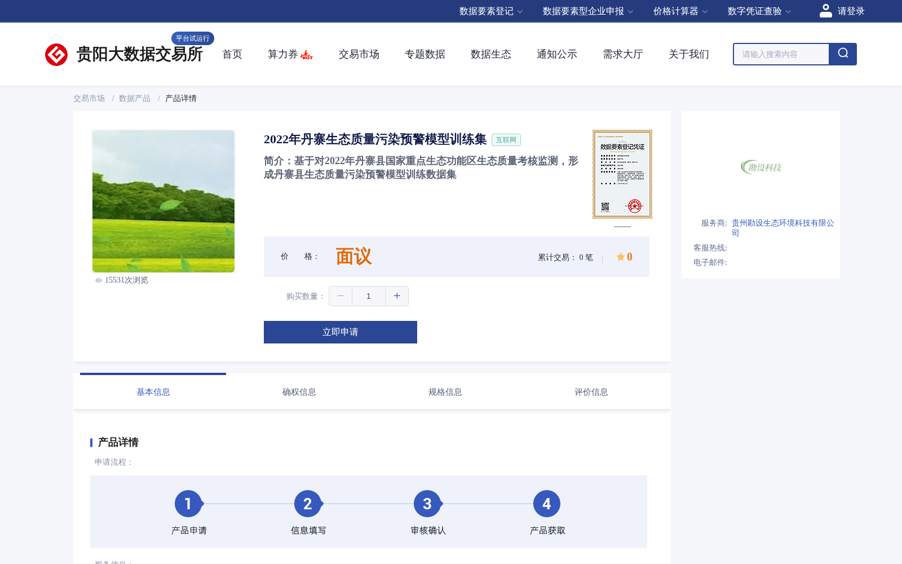Click the 产品详情 section heading
This screenshot has height=564, width=902.
pos(118,442)
